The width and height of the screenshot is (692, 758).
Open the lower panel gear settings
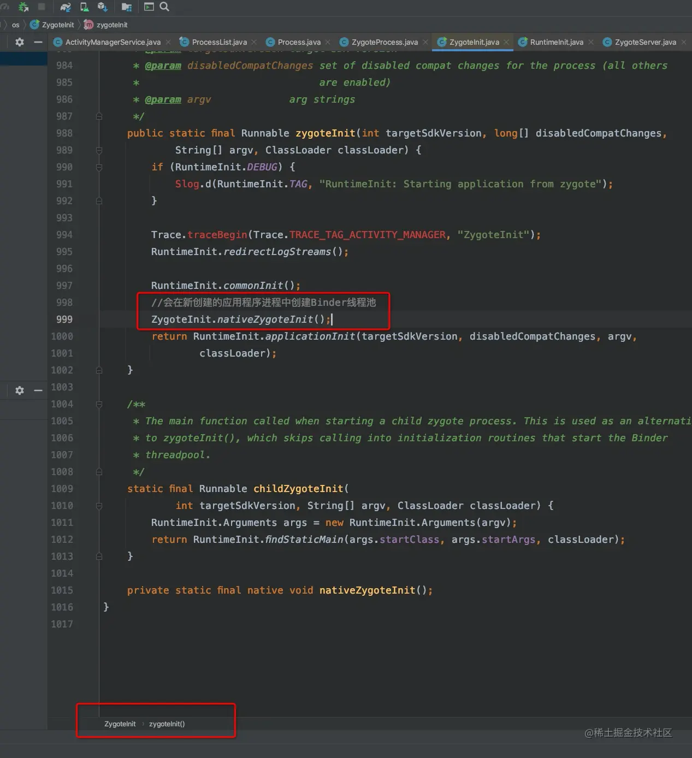20,390
